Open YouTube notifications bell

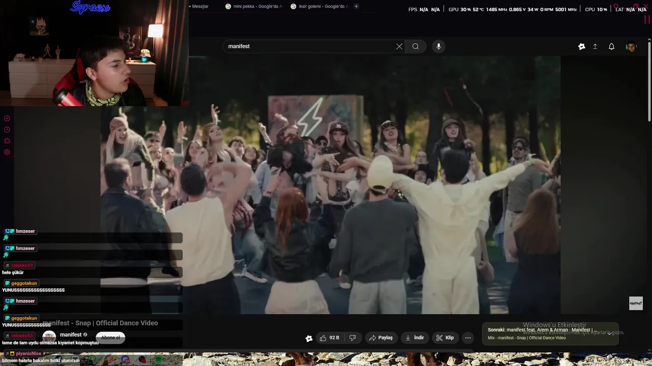(611, 46)
